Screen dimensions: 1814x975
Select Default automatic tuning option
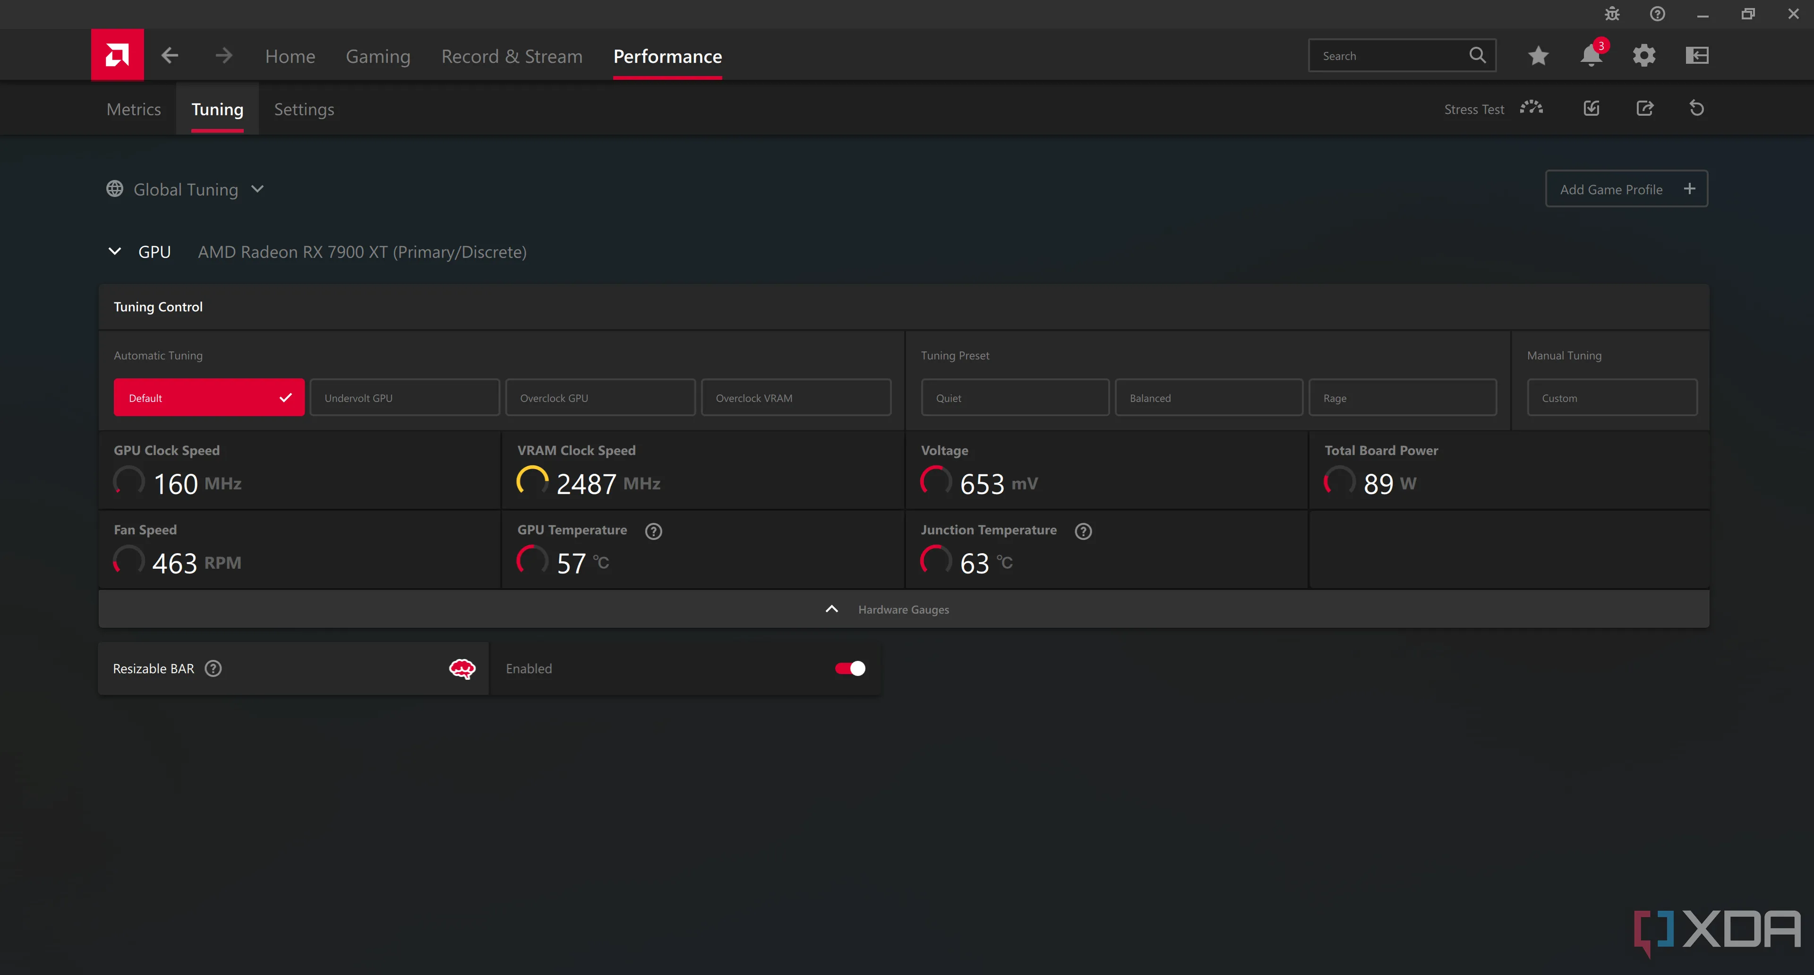(x=209, y=398)
